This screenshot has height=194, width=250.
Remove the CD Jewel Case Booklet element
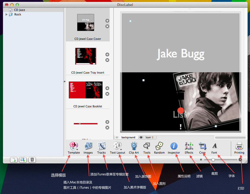(x=107, y=94)
